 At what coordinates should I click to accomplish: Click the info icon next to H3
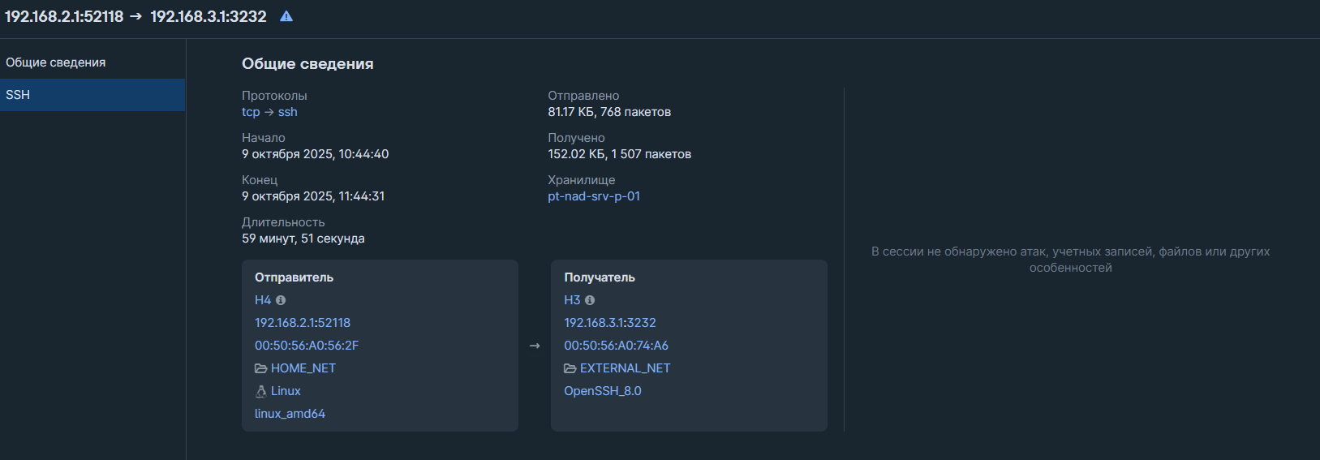[590, 300]
